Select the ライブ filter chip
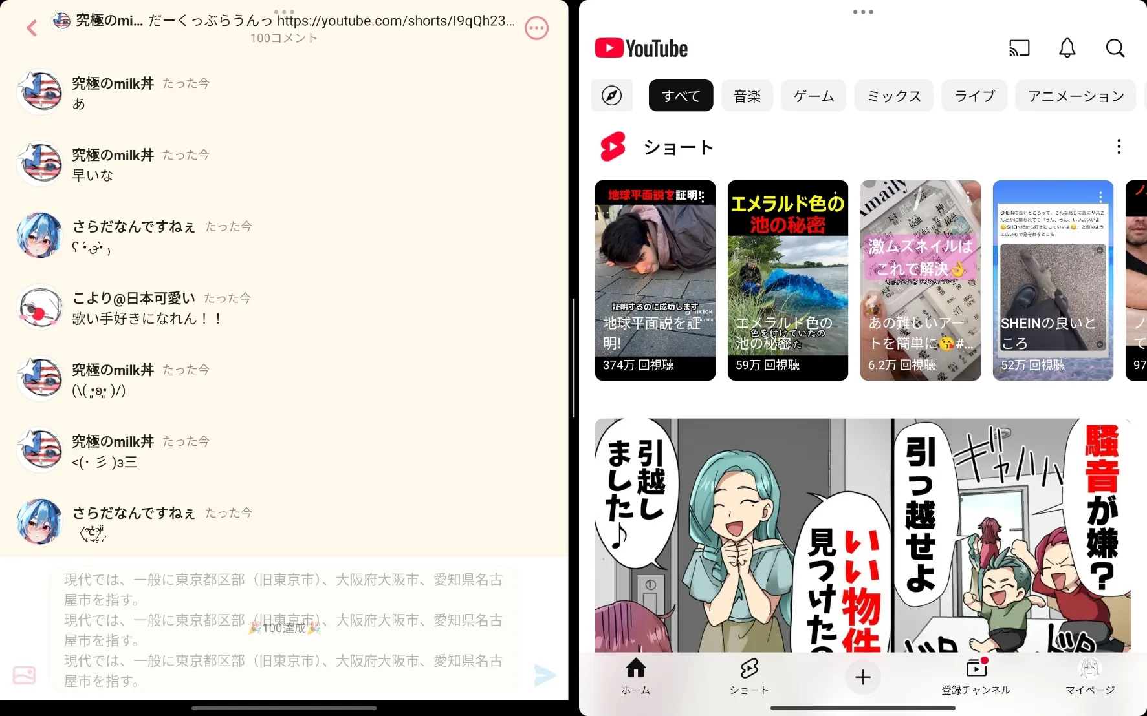The height and width of the screenshot is (716, 1147). (x=974, y=96)
